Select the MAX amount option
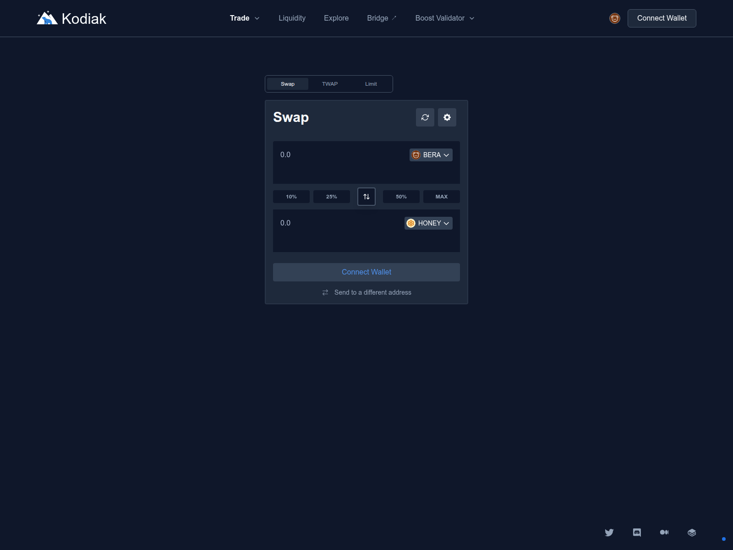Image resolution: width=733 pixels, height=550 pixels. click(441, 197)
